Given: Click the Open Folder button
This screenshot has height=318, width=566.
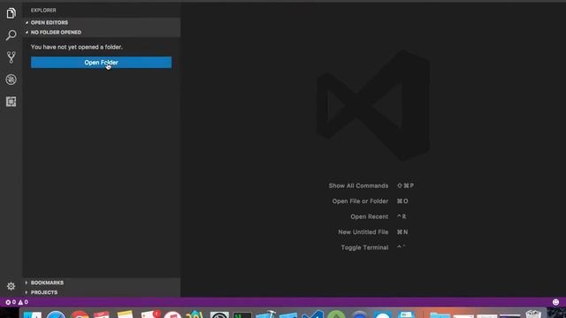Looking at the screenshot, I should point(101,63).
